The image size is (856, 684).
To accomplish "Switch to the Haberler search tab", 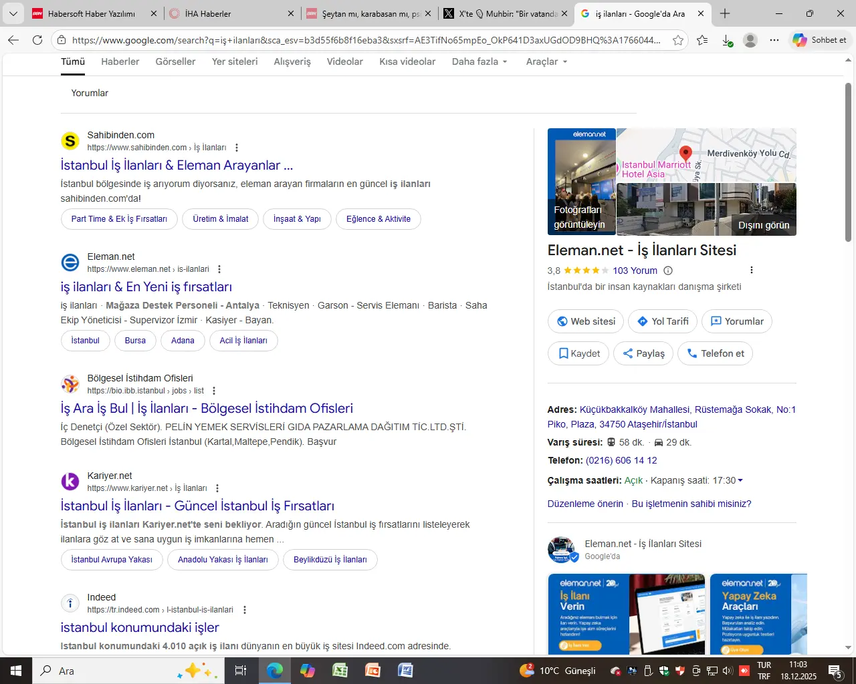I will click(x=120, y=61).
